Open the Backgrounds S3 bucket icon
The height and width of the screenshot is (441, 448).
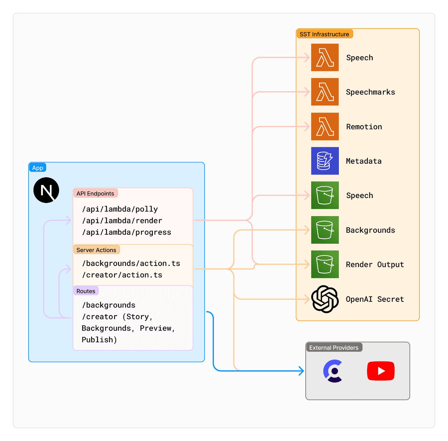[325, 230]
